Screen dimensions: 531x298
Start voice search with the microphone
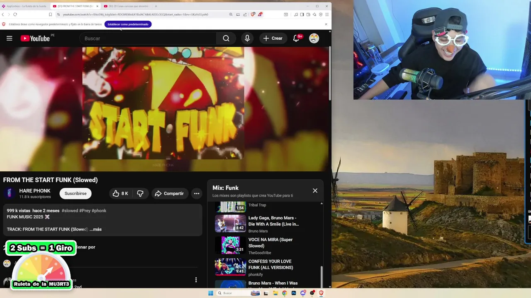coord(247,38)
